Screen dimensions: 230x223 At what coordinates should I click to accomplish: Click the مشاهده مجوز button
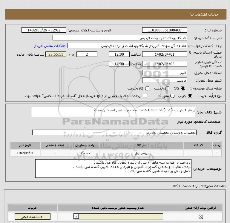pos(33,217)
